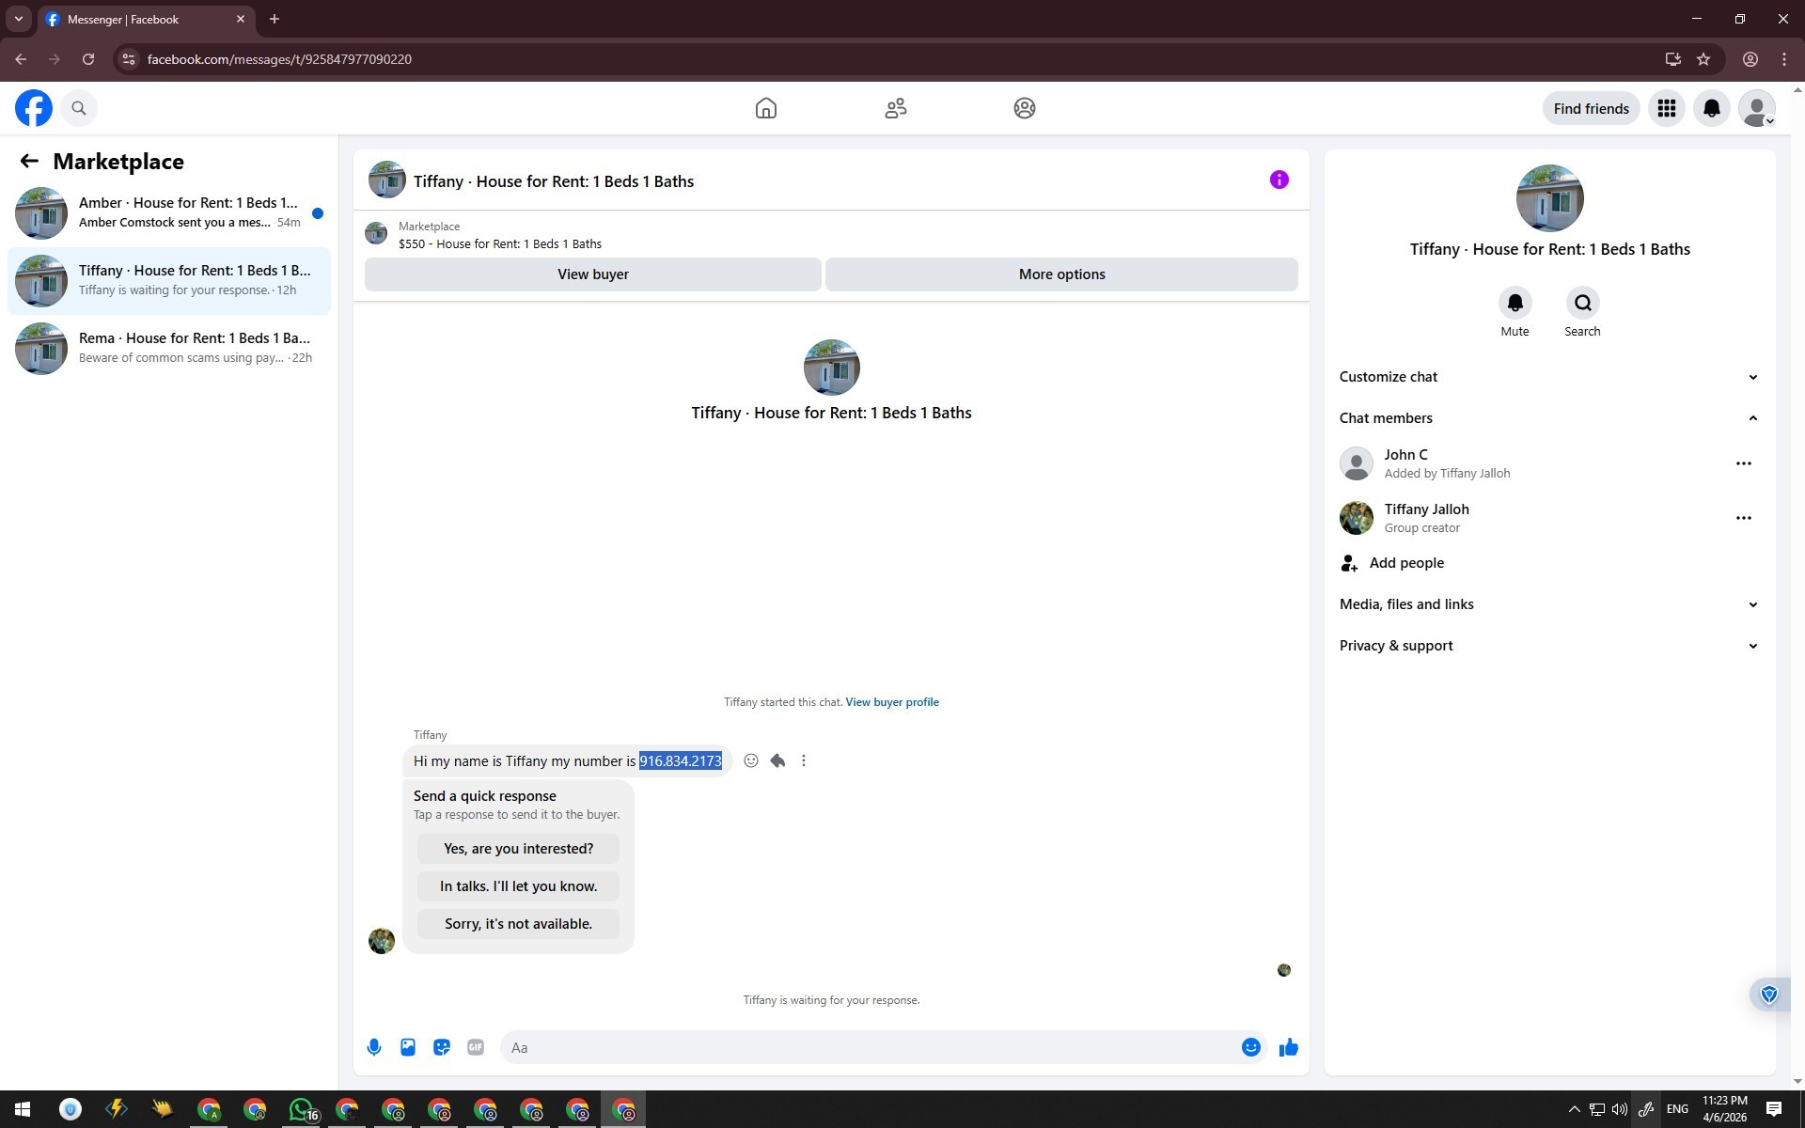React to Tiffany's message with emoji
Viewport: 1805px width, 1128px height.
coord(751,760)
